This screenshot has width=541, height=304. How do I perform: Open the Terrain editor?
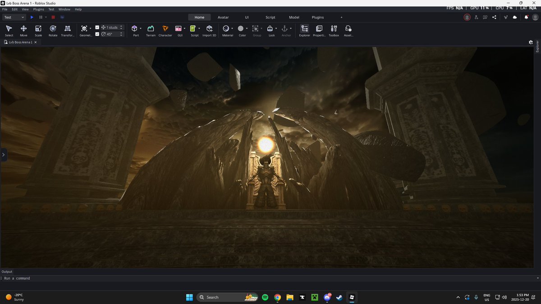[151, 30]
